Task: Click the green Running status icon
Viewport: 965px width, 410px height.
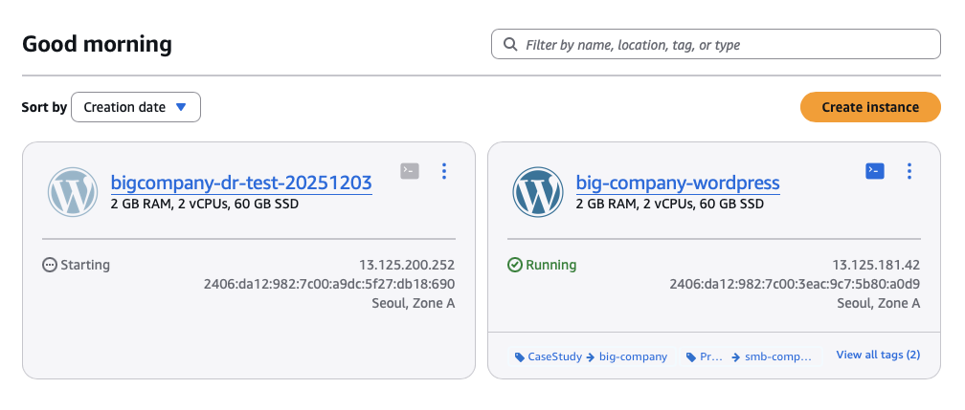Action: pos(514,265)
